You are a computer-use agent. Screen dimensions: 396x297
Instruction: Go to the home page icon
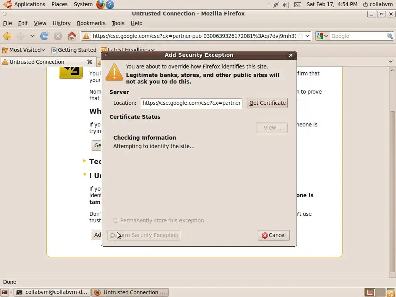click(72, 36)
